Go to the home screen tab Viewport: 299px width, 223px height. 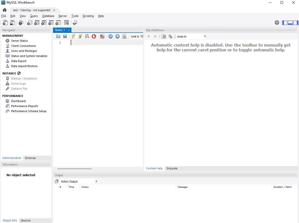(5, 10)
